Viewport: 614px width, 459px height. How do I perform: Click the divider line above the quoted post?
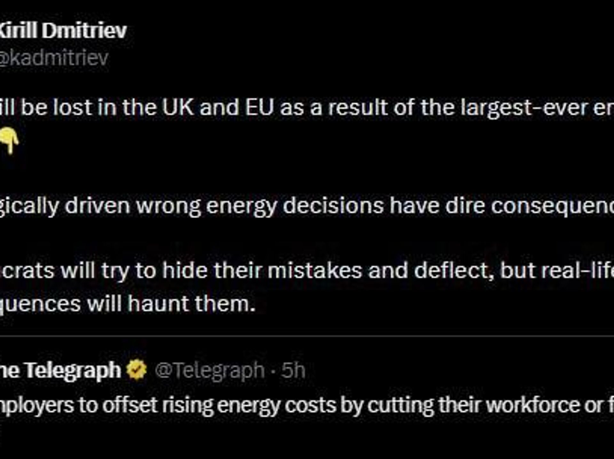click(x=307, y=336)
